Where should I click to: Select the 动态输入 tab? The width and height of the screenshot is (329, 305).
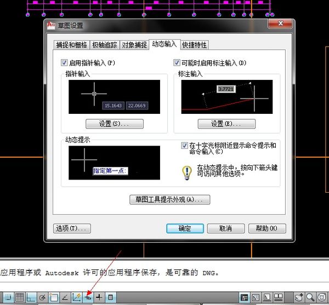click(164, 44)
